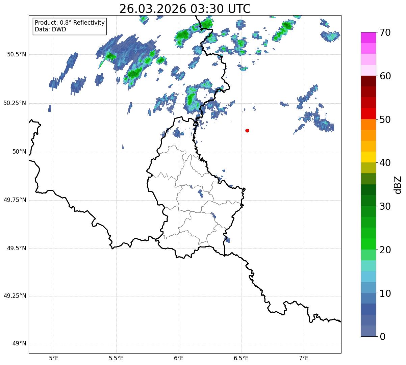Click the colorbar tick label "50"
406x365 pixels.
pyautogui.click(x=385, y=120)
